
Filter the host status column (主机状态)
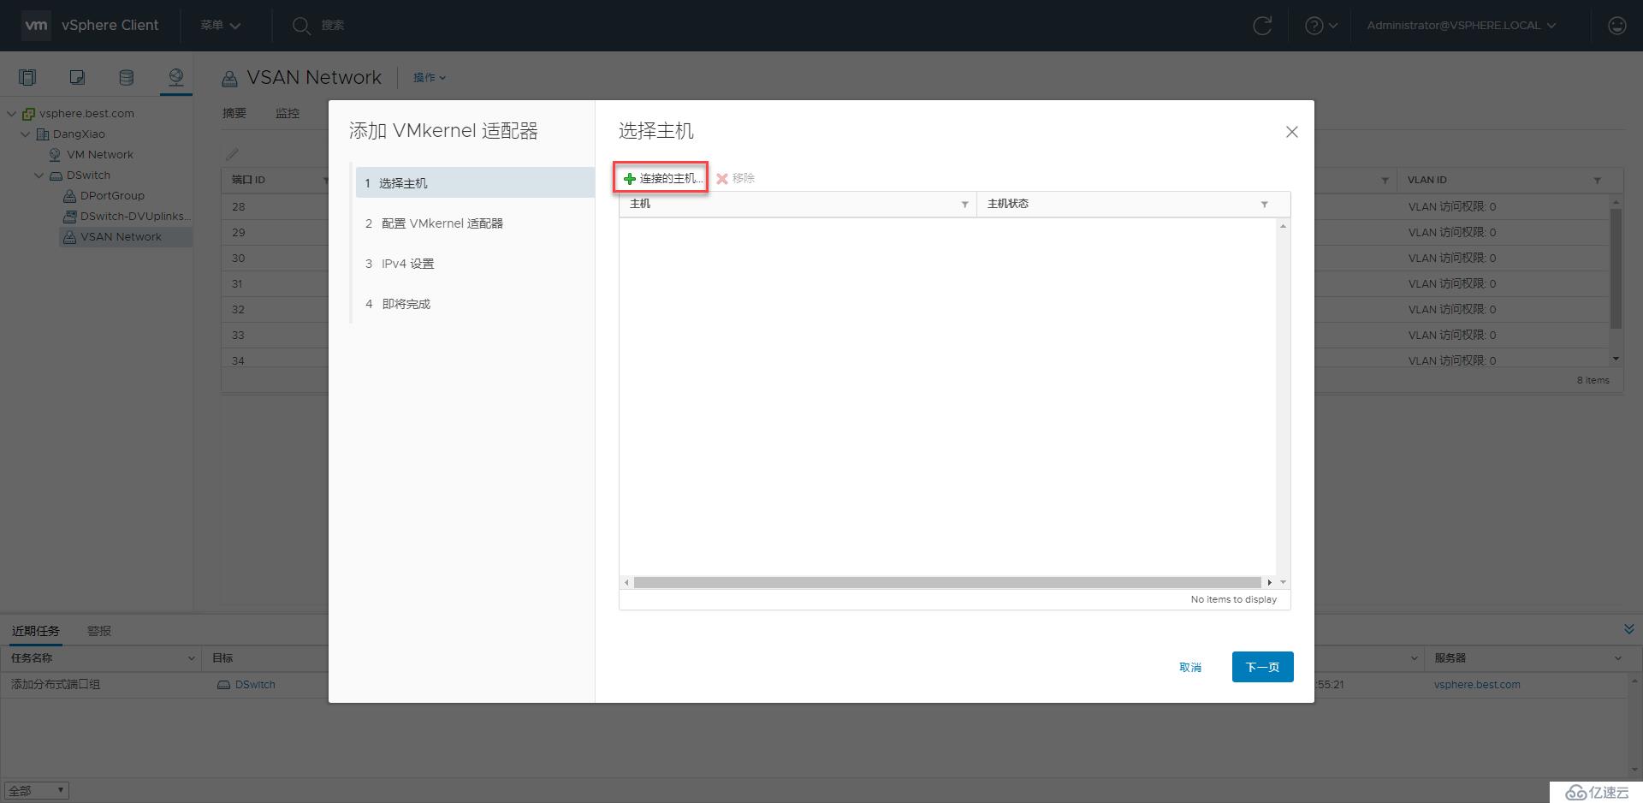pos(1264,204)
